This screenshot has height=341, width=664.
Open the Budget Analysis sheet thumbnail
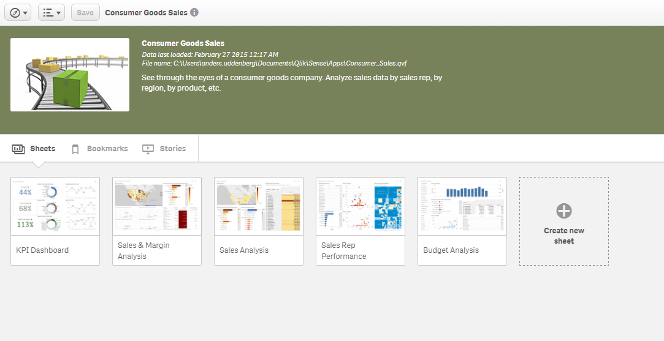coord(462,206)
